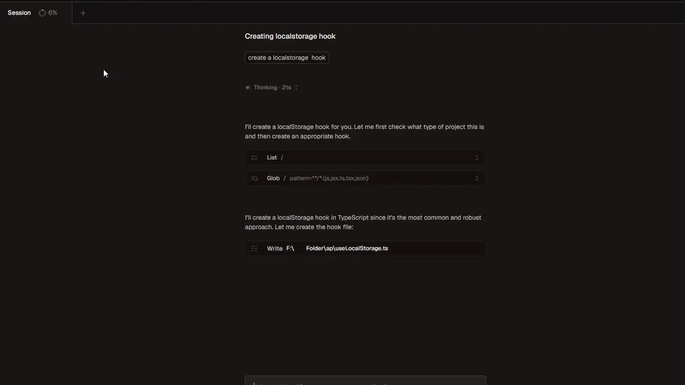Screen dimensions: 685x385
Task: Switch to the Session tab
Action: coord(19,13)
